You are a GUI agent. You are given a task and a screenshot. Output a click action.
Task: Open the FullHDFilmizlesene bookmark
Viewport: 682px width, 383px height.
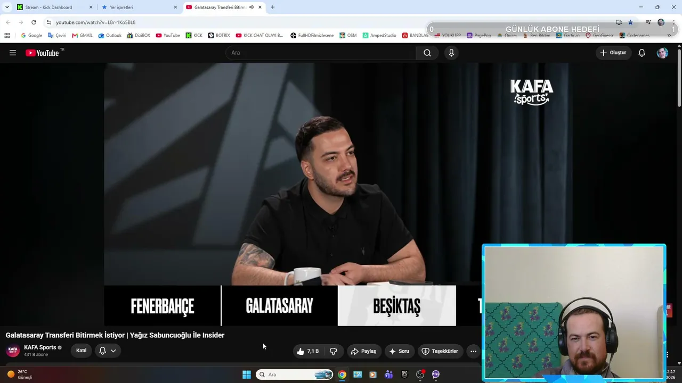tap(312, 36)
